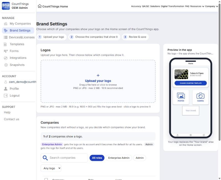
Task: Click the CountThings logo icon
Action: [x=6, y=6]
